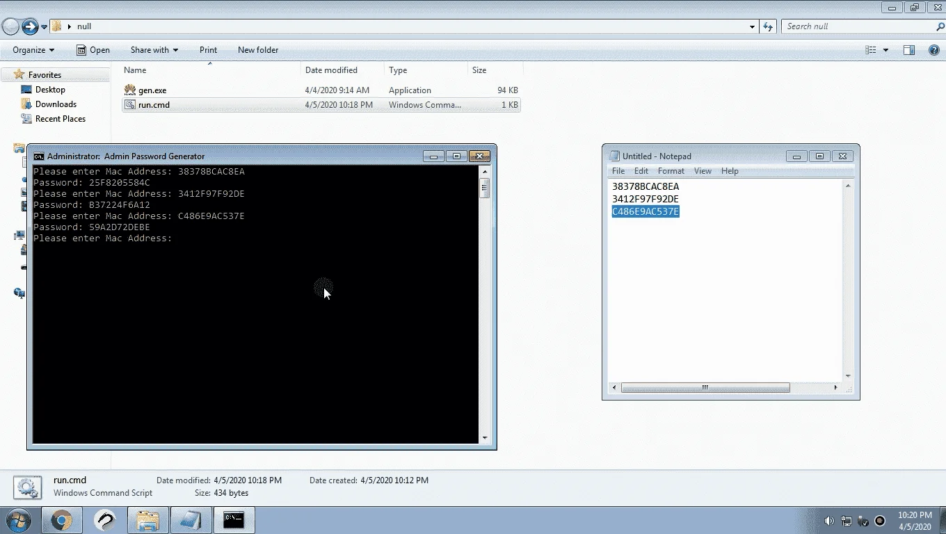Select the gen.exe file
This screenshot has width=946, height=534.
(x=321, y=90)
